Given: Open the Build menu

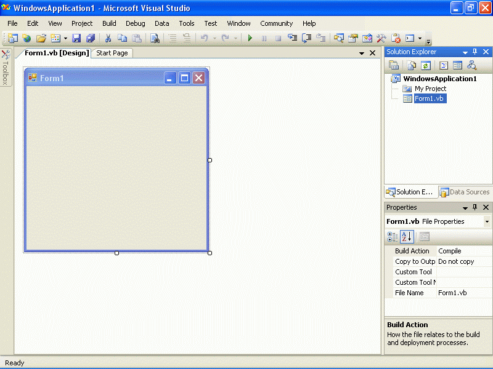Looking at the screenshot, I should (109, 23).
